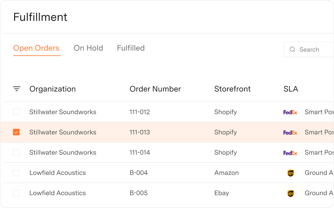Sort the Storefront column
The width and height of the screenshot is (334, 208).
pyautogui.click(x=232, y=89)
